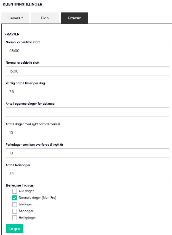
Task: Click the Normal arbeidstid start field
Action: pos(87,51)
